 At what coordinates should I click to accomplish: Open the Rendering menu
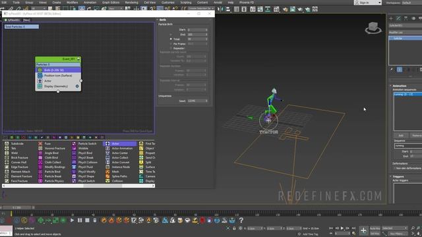[x=132, y=3]
